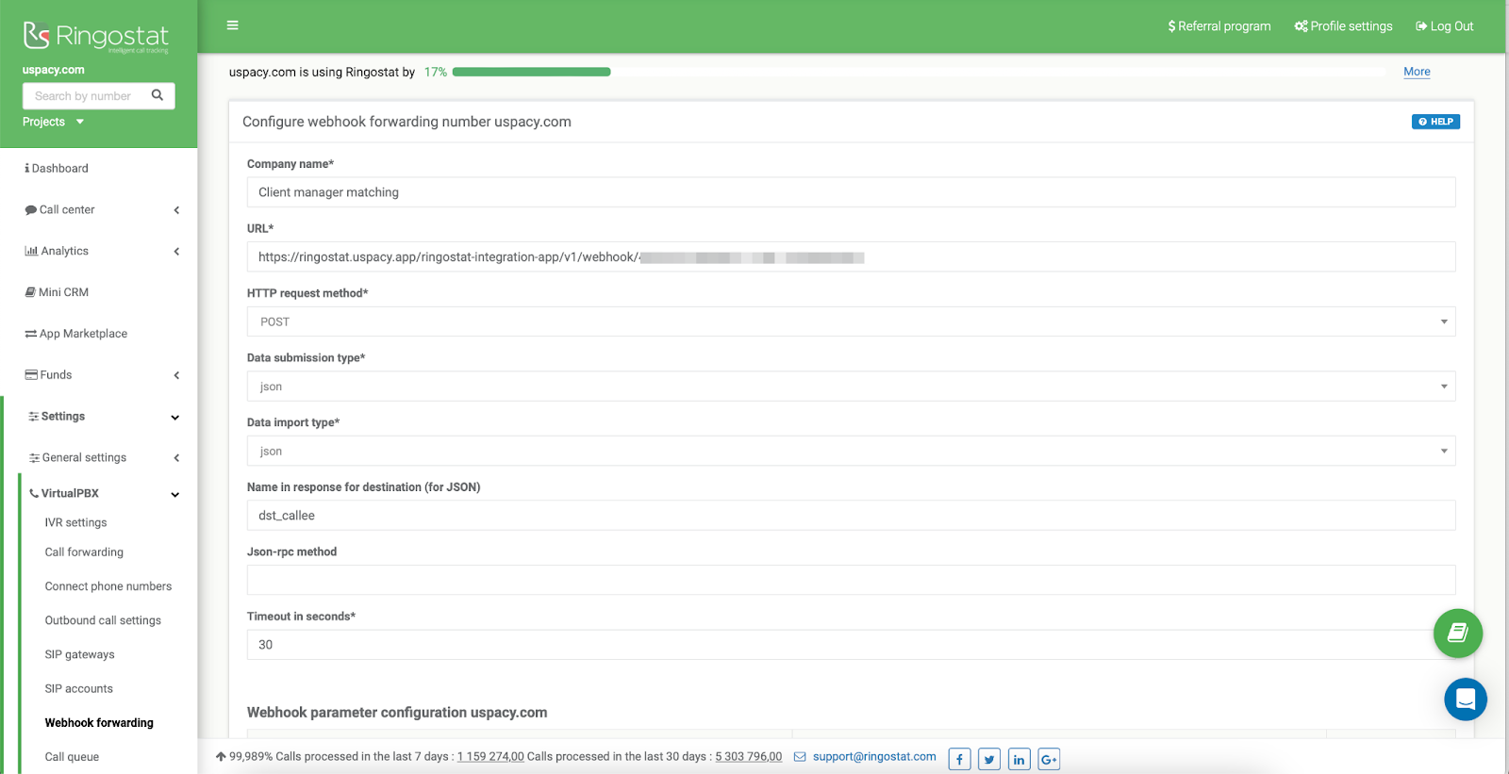Click calls last 30 days value 5 303 796,00

749,756
